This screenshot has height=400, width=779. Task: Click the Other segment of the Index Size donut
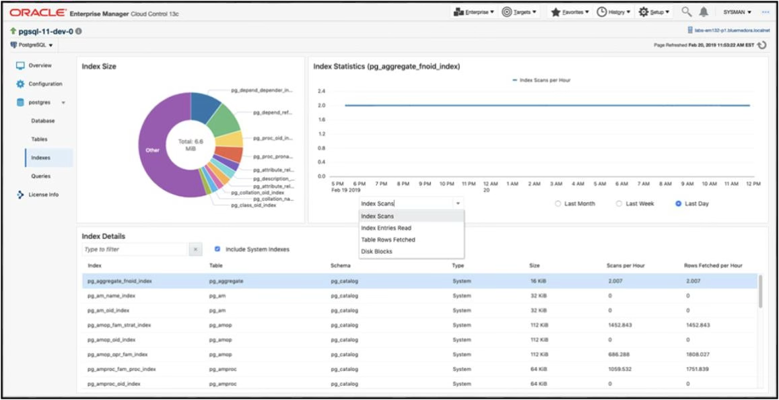[x=151, y=151]
